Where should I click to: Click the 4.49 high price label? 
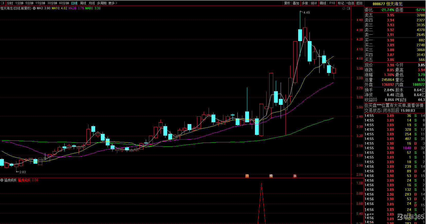click(306, 12)
